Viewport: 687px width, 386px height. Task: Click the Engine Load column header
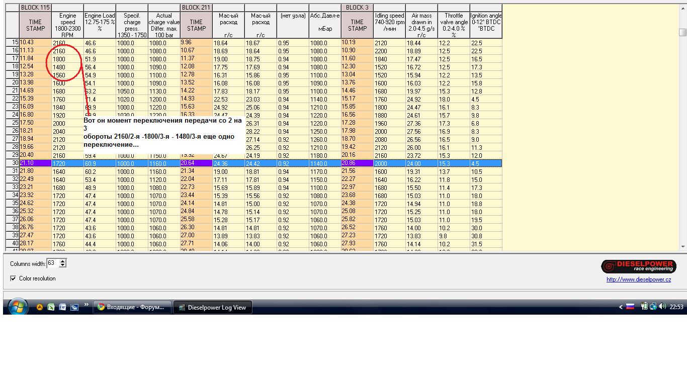(x=100, y=25)
